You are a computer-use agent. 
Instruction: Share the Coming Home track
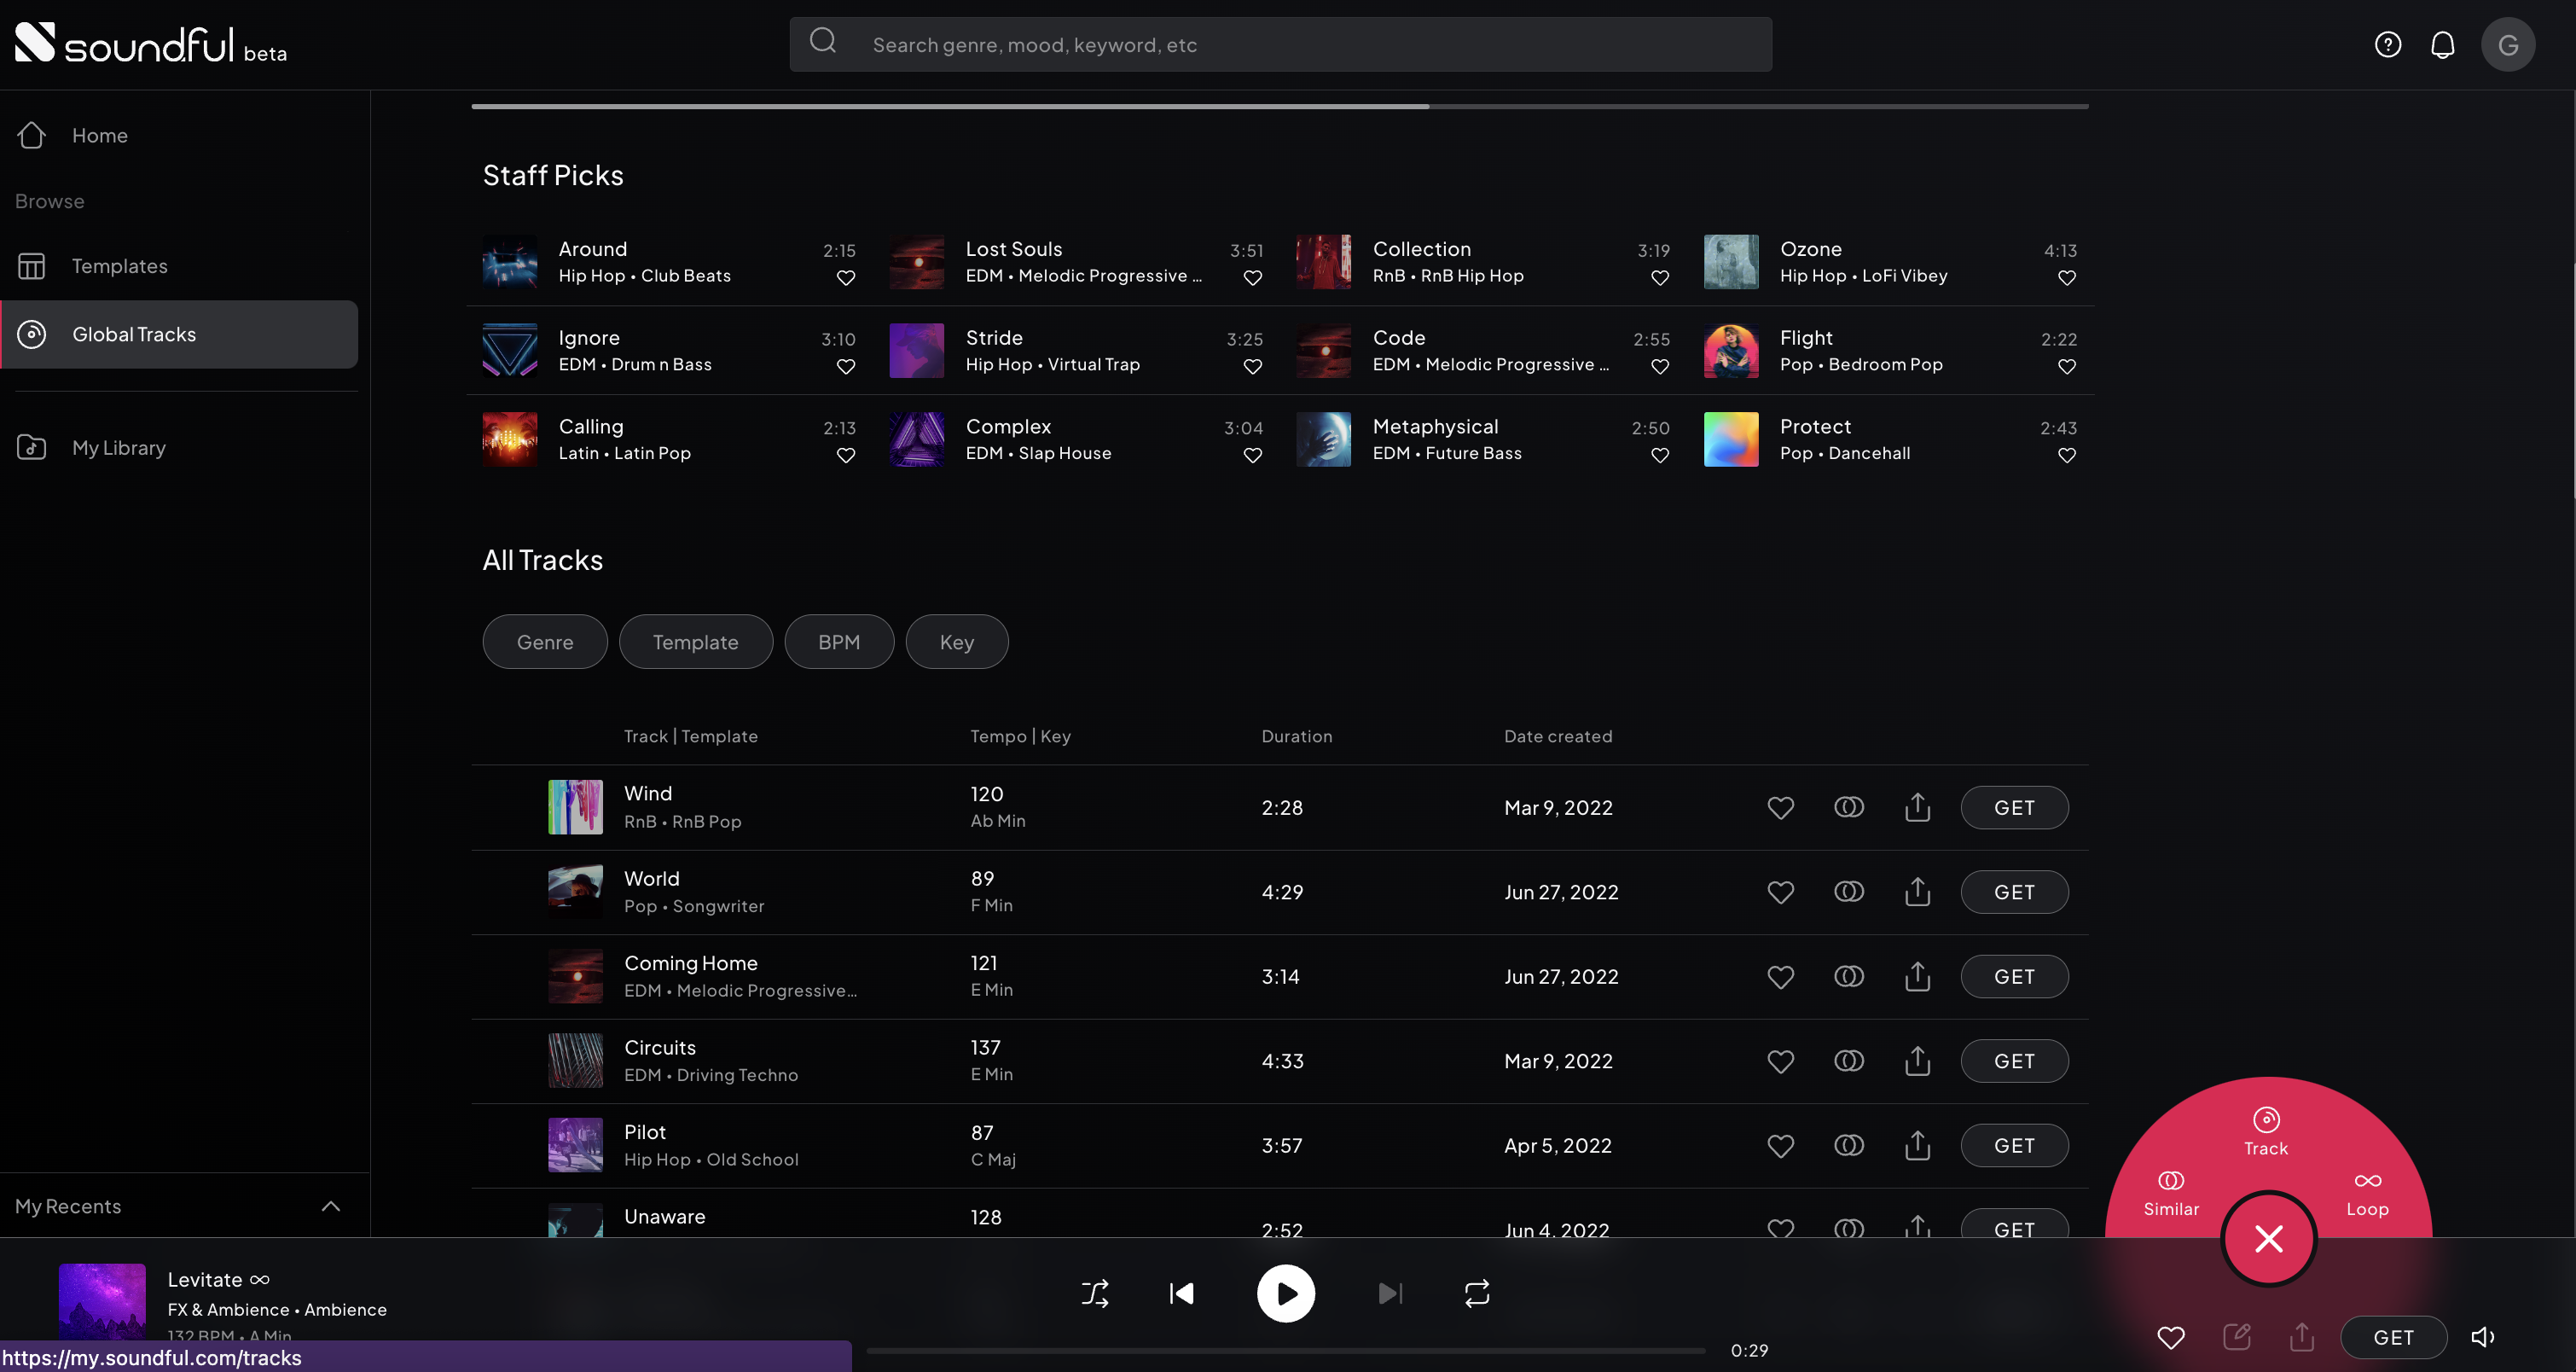1917,976
